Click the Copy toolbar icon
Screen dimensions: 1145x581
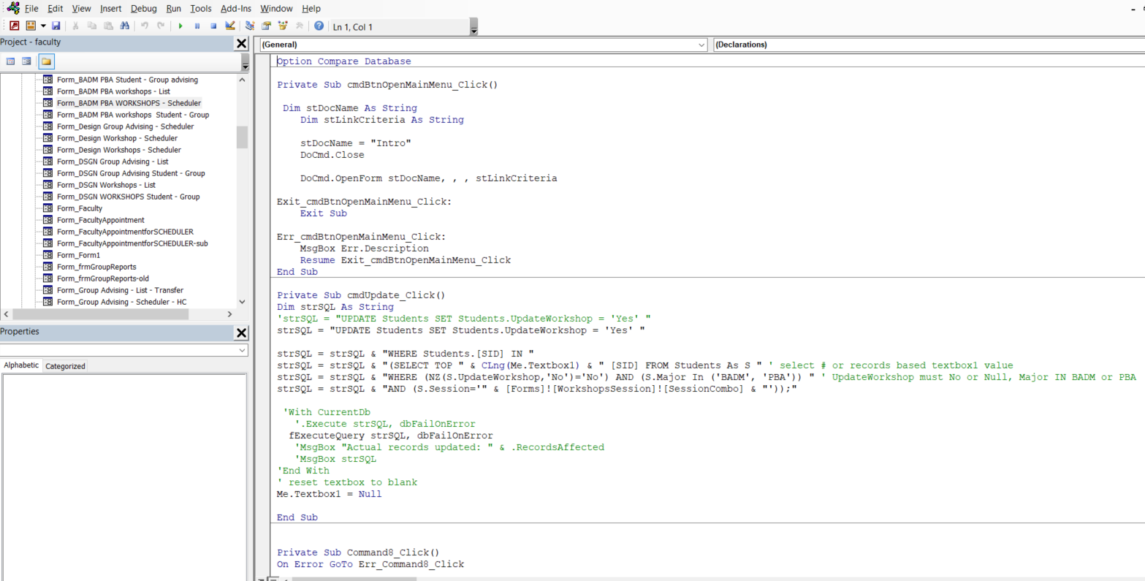[92, 26]
